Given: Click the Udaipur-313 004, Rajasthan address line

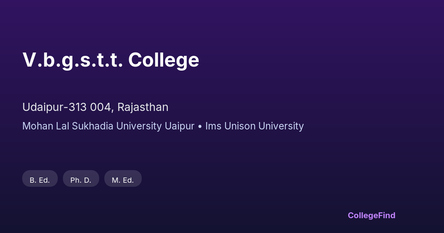Looking at the screenshot, I should coord(95,107).
